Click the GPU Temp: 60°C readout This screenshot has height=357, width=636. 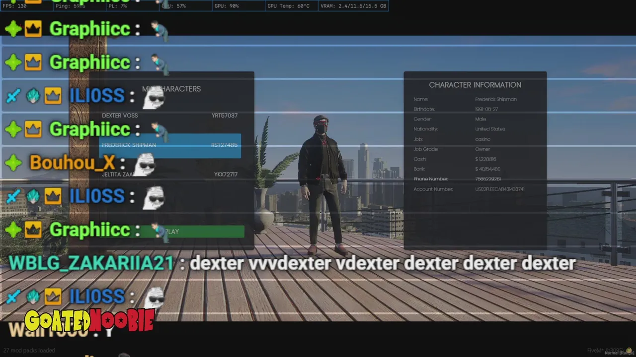pyautogui.click(x=288, y=6)
